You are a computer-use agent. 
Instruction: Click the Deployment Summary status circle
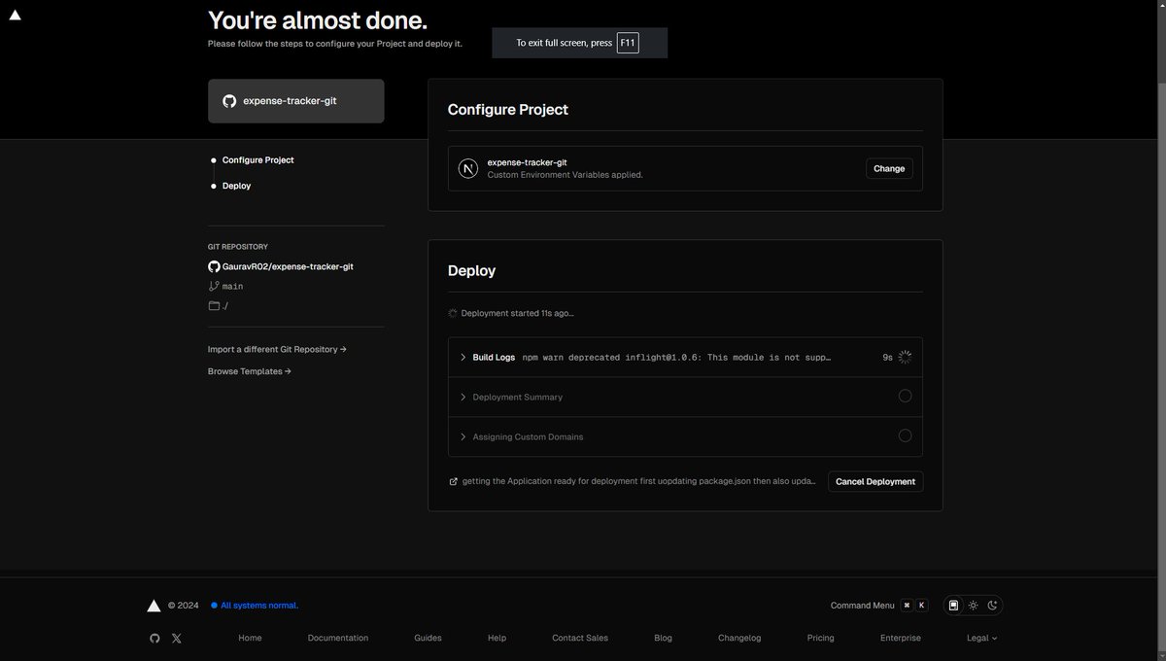pyautogui.click(x=905, y=396)
